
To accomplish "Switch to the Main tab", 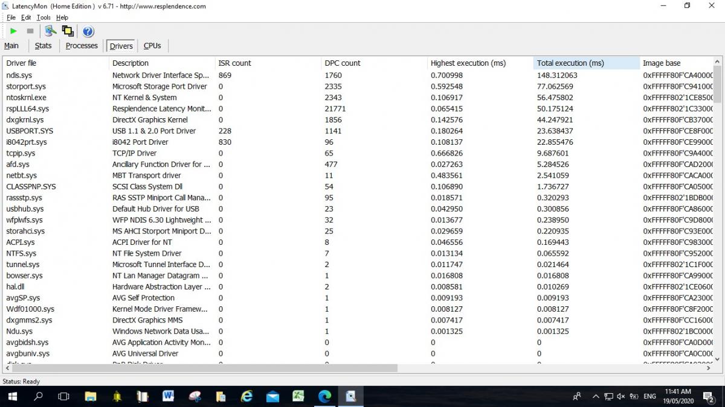I will click(x=11, y=46).
